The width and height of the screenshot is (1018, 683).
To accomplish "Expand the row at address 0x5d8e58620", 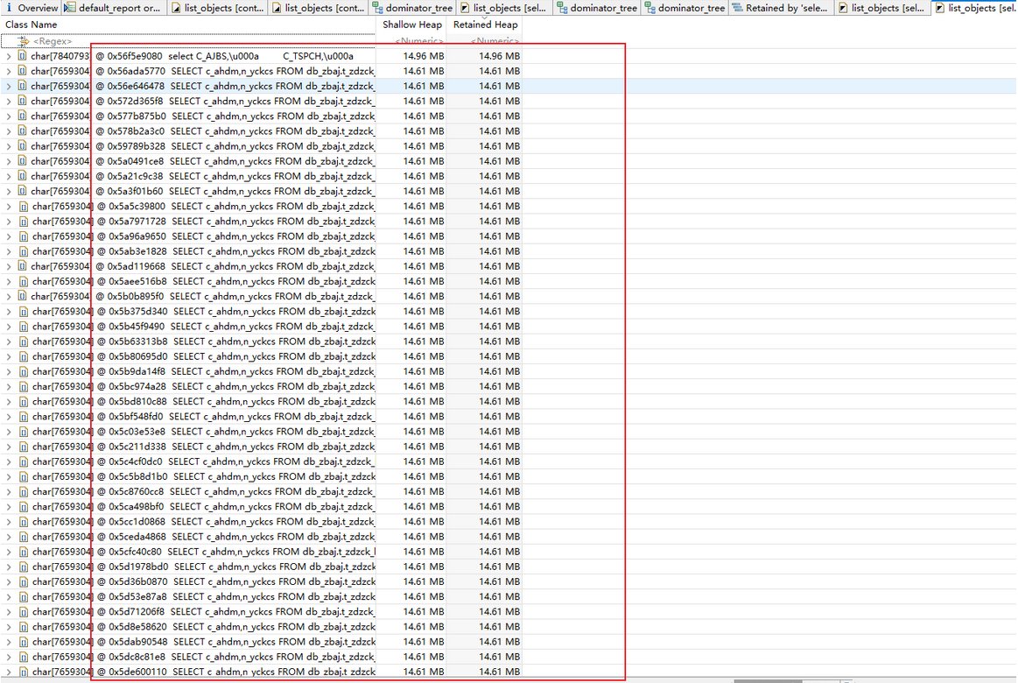I will (x=9, y=627).
